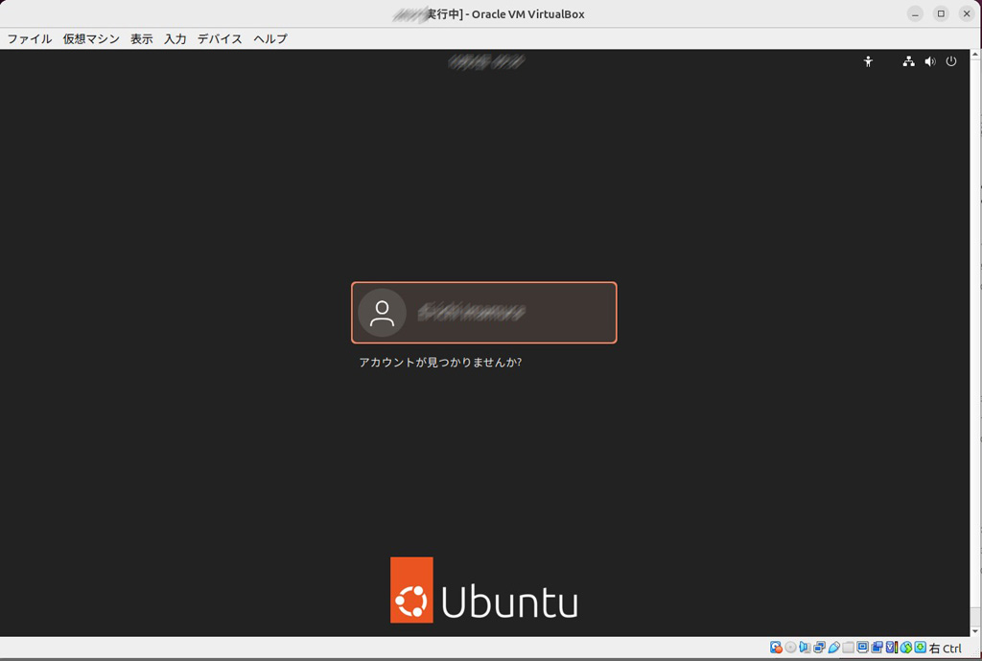982x661 pixels.
Task: Click the clock display in Ubuntu top bar
Action: 486,61
